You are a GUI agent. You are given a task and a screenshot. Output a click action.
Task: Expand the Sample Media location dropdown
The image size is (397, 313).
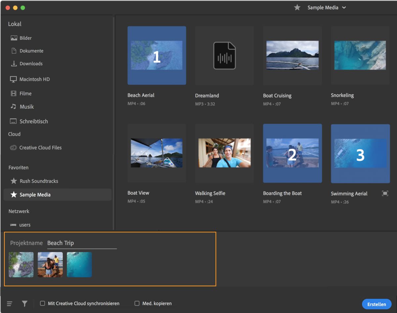point(344,8)
